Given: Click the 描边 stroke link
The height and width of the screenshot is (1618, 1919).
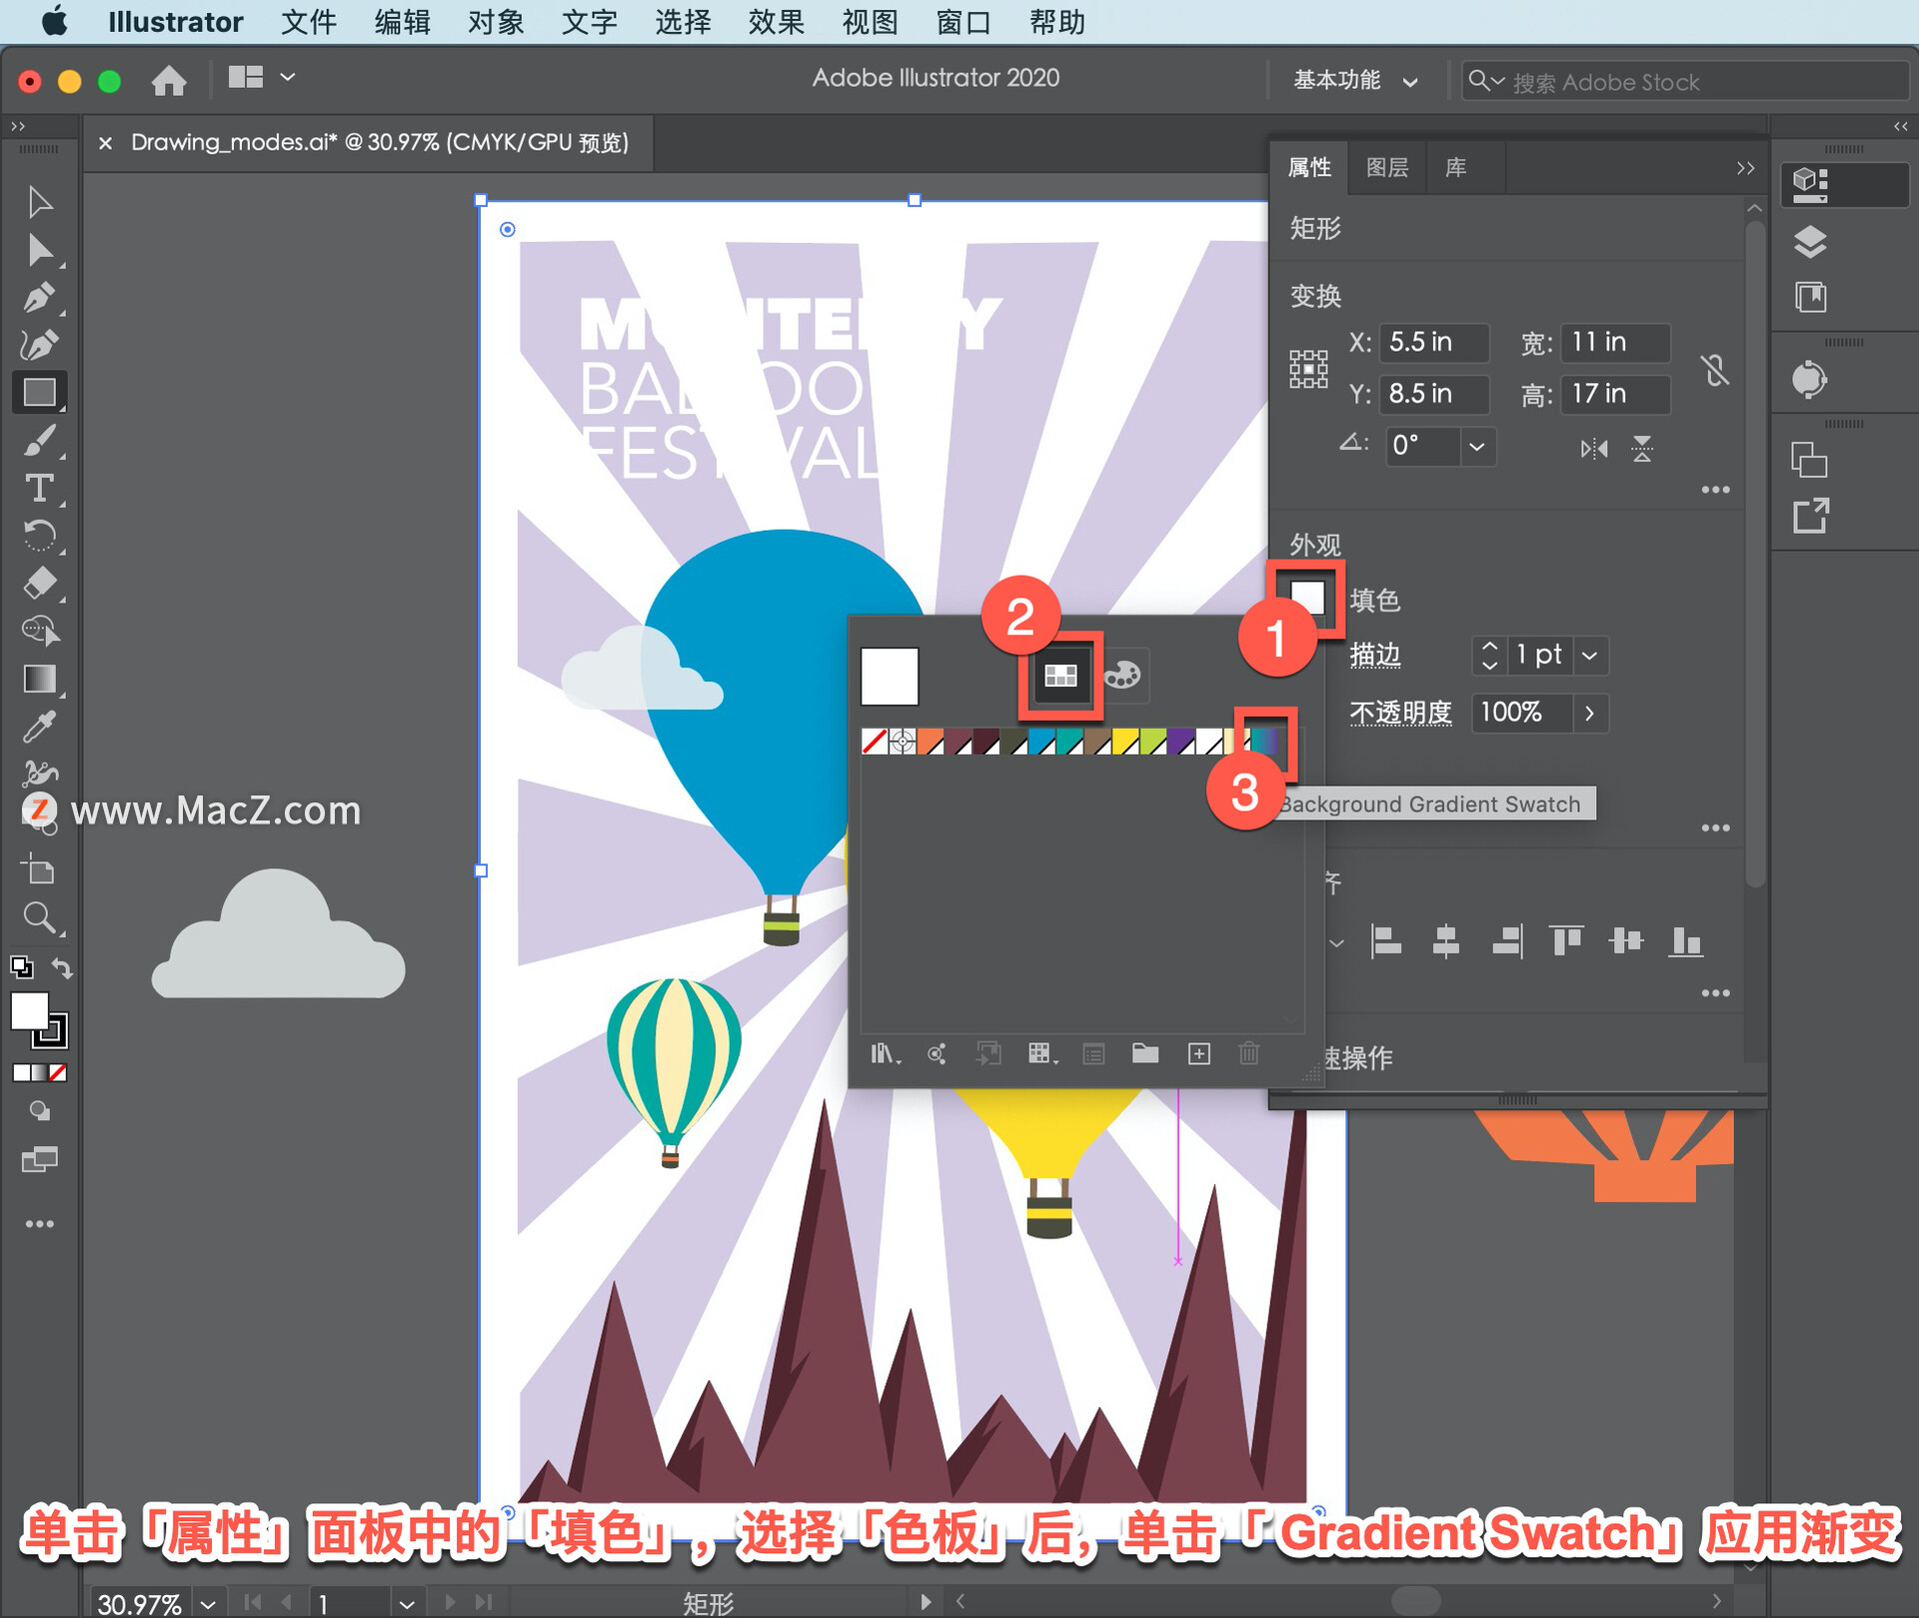Looking at the screenshot, I should pyautogui.click(x=1374, y=656).
